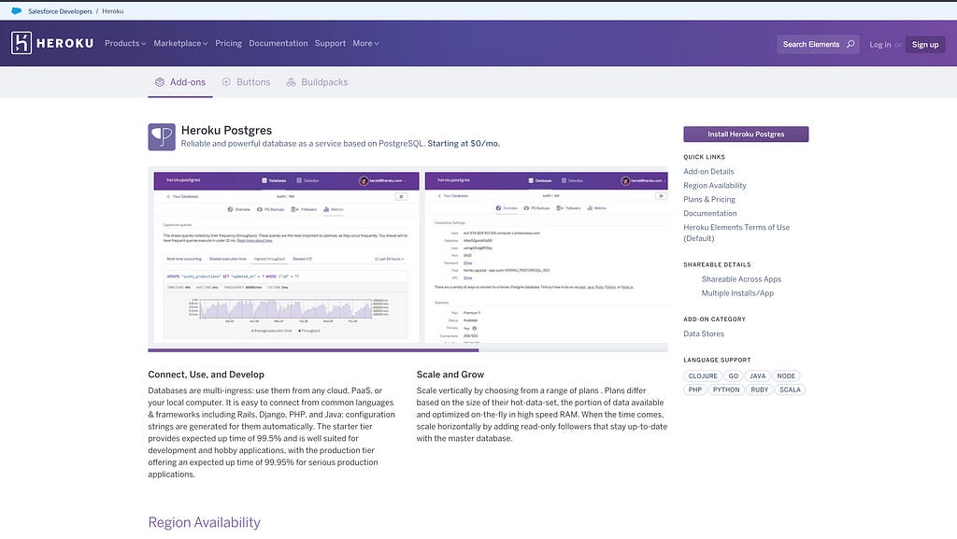Click the metrics chart screenshot thumbnail
Viewport: 957px width, 539px height.
point(286,258)
